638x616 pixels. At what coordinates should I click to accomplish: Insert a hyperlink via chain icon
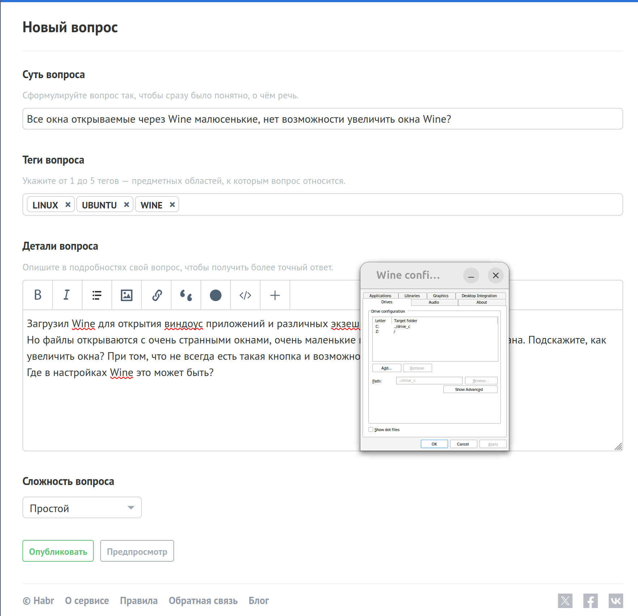click(156, 295)
